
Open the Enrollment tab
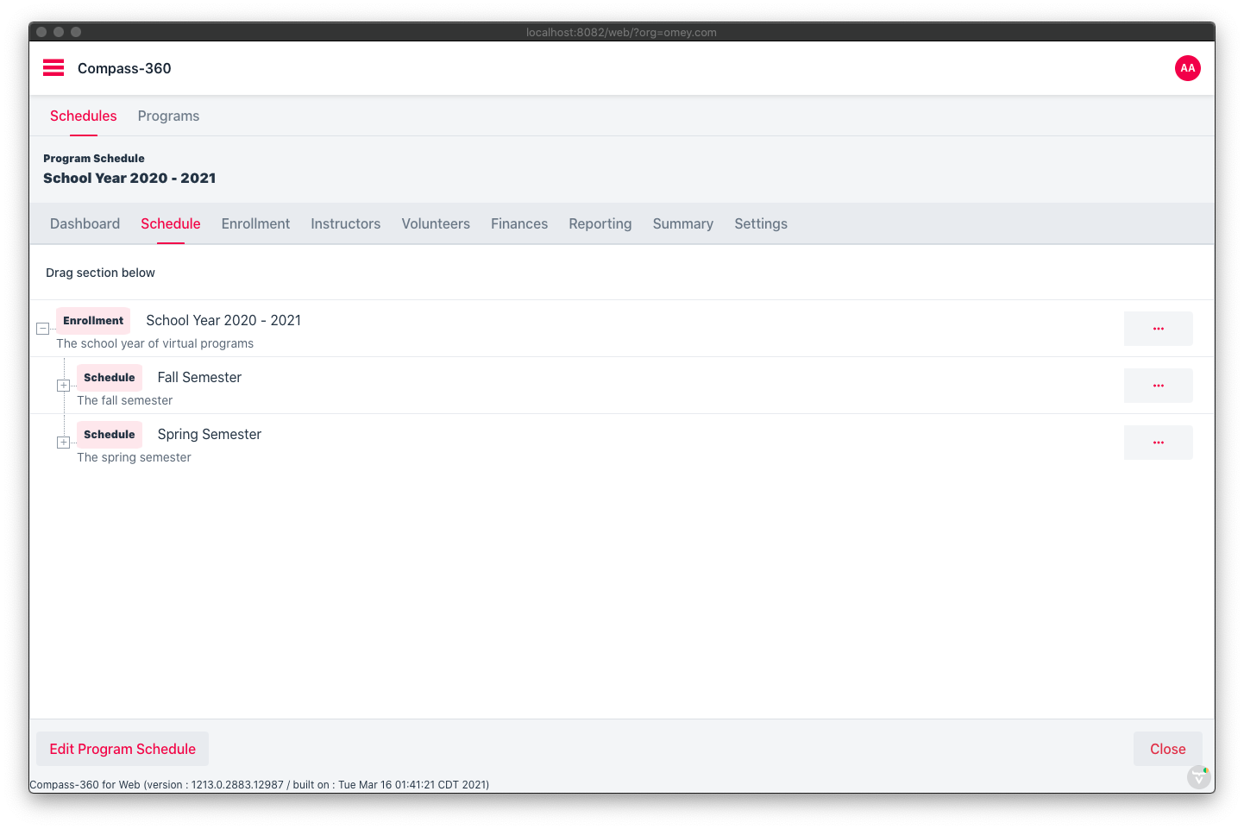(x=255, y=224)
